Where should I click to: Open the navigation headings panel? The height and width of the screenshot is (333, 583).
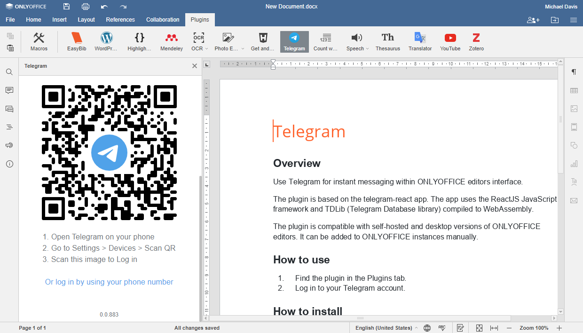9,127
